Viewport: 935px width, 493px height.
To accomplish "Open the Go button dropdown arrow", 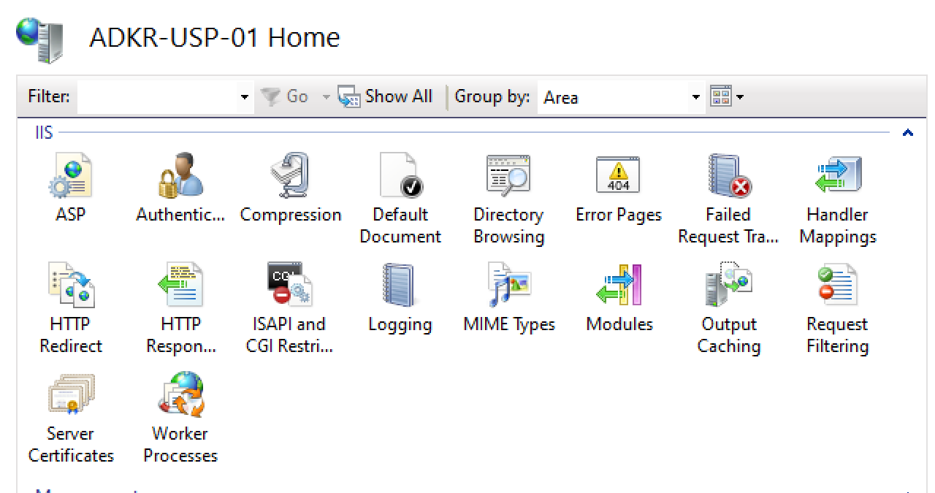I will pos(325,96).
